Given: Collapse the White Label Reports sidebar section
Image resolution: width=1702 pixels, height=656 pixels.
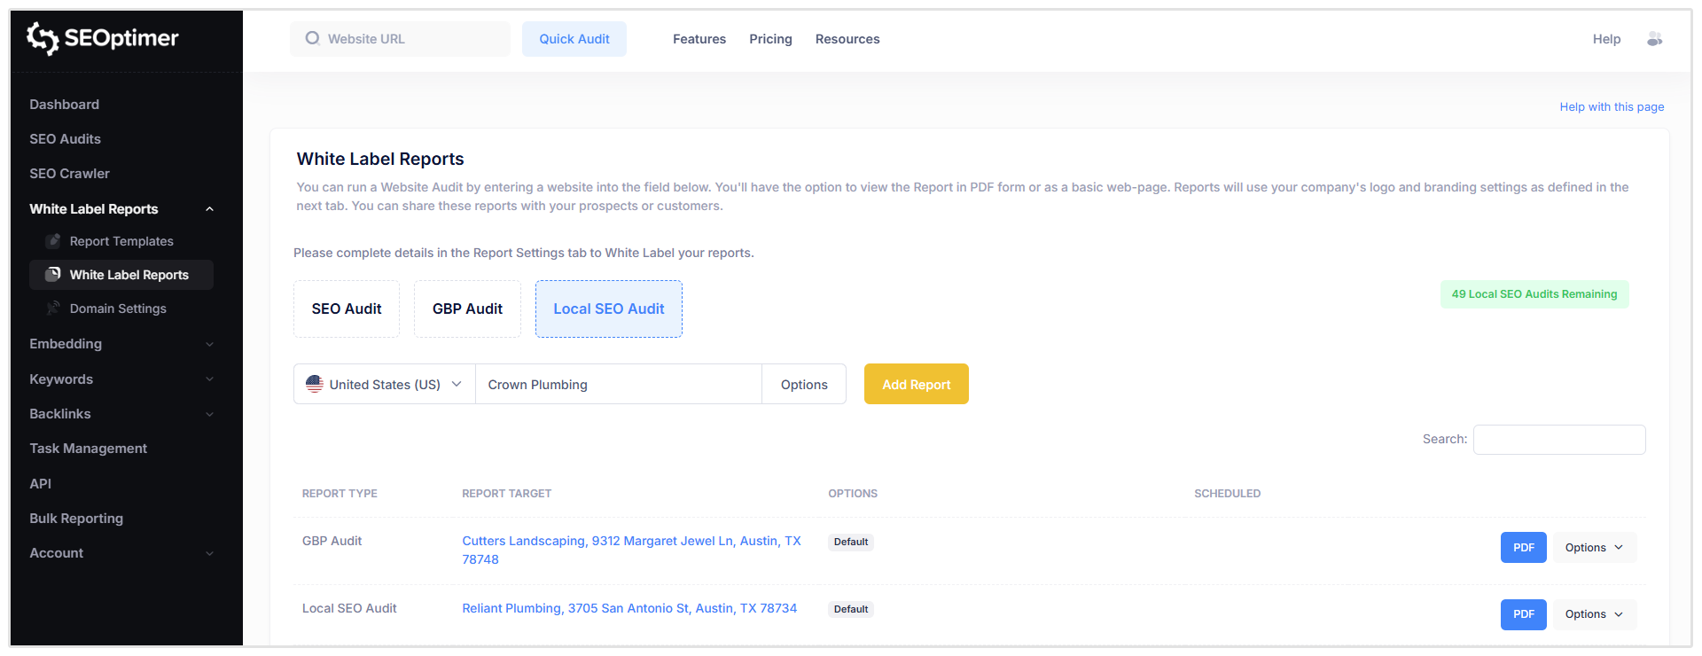Looking at the screenshot, I should click(x=210, y=209).
